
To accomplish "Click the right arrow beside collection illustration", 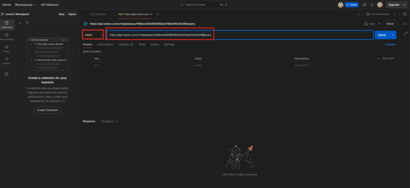I will click(72, 54).
